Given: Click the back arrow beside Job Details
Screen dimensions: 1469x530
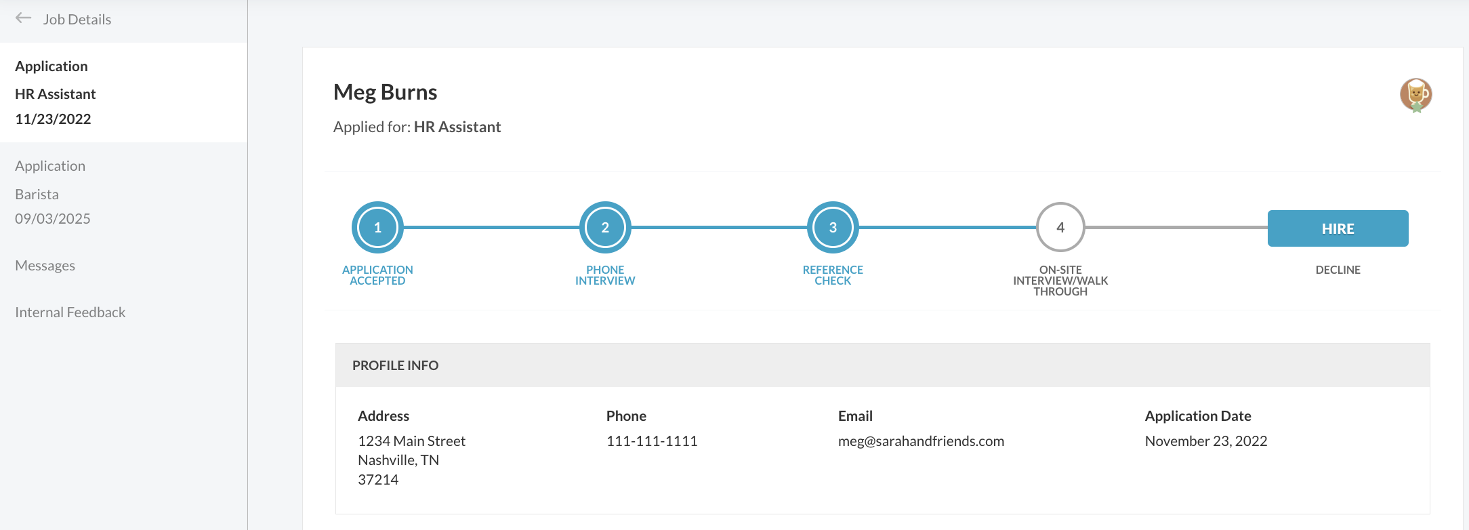Looking at the screenshot, I should [24, 18].
